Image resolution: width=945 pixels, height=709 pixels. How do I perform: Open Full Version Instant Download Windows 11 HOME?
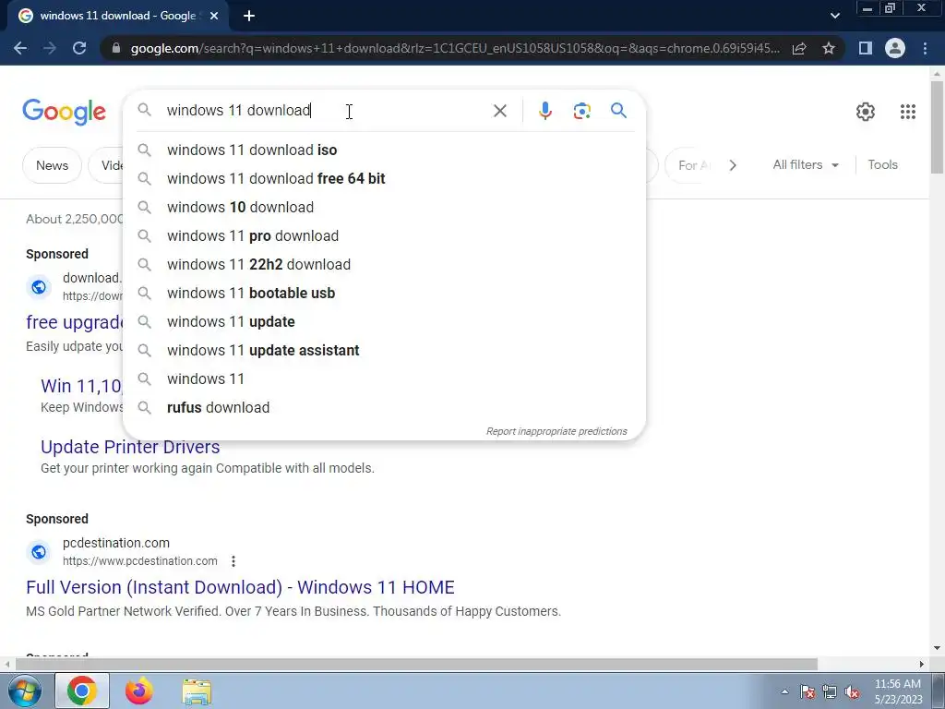[240, 587]
